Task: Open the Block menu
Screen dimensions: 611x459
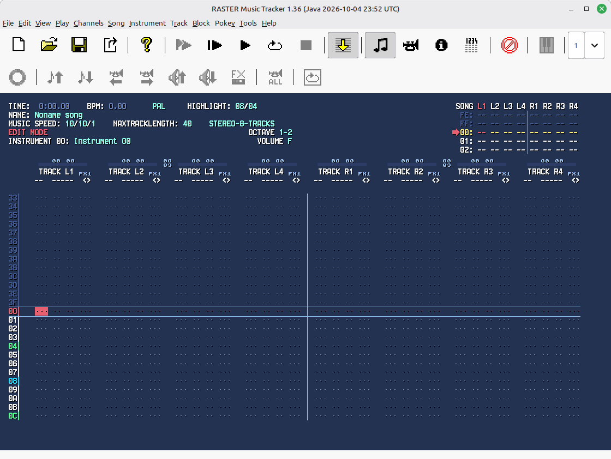Action: (201, 23)
